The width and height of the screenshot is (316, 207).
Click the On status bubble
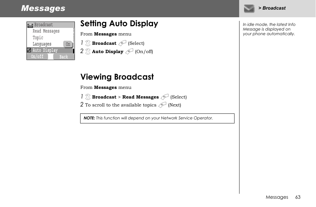pyautogui.click(x=68, y=44)
